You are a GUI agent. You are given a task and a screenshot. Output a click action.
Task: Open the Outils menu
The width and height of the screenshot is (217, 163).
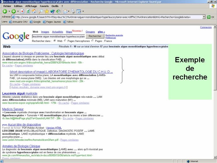55,6
